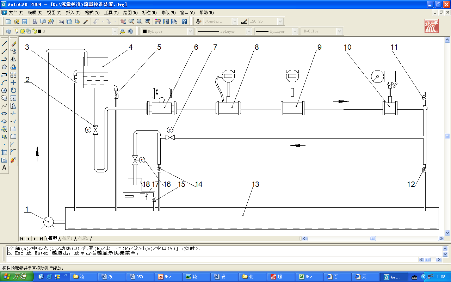Screen dimensions: 451x282
Task: Switch to the 布局1 layout tab
Action: tap(67, 239)
